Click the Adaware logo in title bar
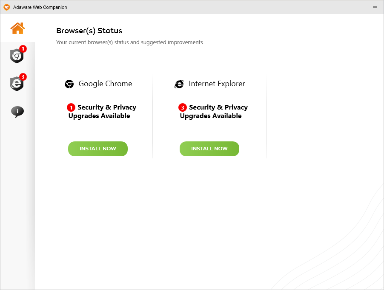This screenshot has width=384, height=290. coord(6,7)
